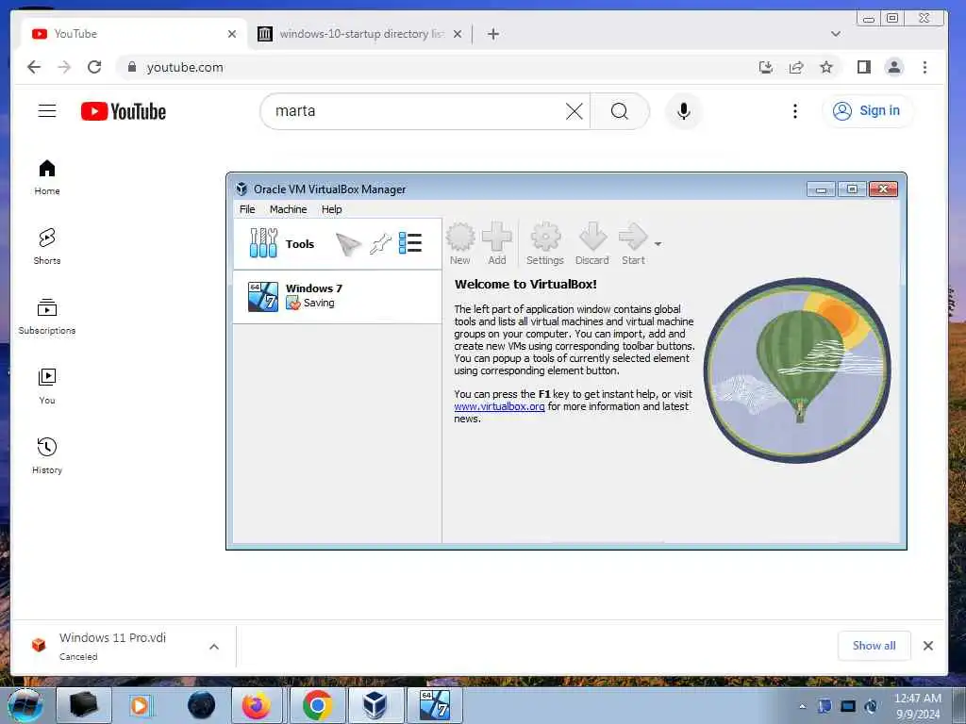Image resolution: width=966 pixels, height=724 pixels.
Task: Clear the marta search text
Action: pos(574,111)
